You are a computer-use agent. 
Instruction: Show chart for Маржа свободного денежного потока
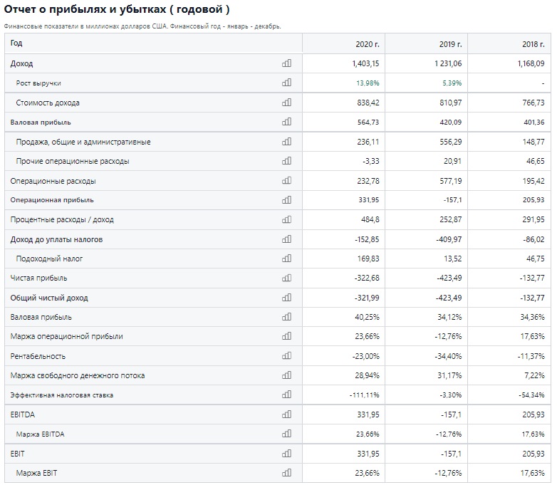(286, 375)
